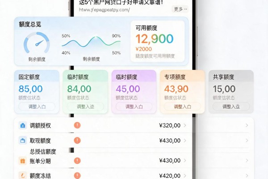
Task: Click warning icon in 额度冻结 row
Action: 77,175
